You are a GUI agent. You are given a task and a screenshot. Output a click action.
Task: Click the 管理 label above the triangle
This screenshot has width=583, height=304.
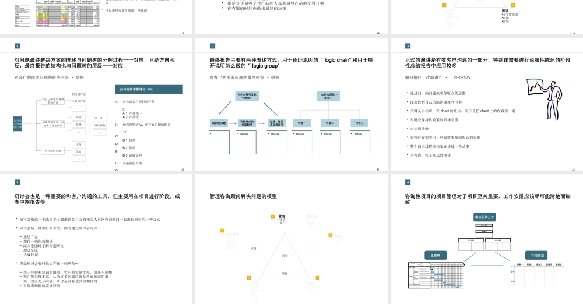(x=282, y=216)
